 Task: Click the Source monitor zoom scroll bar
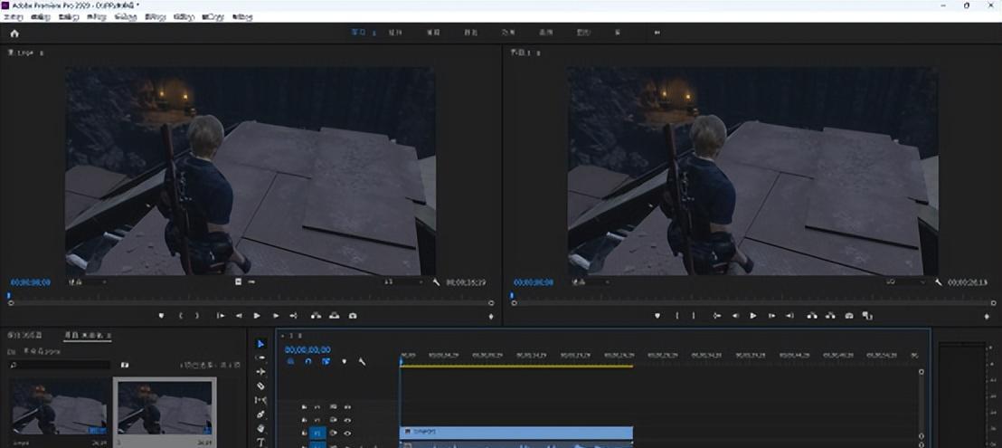251,303
